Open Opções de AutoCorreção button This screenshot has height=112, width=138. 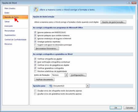pos(113,22)
